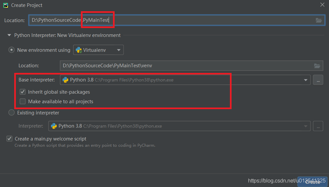The image size is (329, 187).
Task: Click the project Location text field
Action: click(177, 20)
